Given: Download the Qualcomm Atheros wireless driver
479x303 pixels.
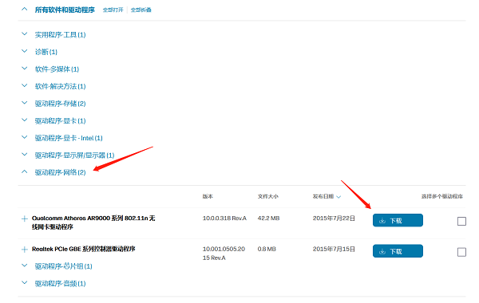Looking at the screenshot, I should (x=398, y=220).
